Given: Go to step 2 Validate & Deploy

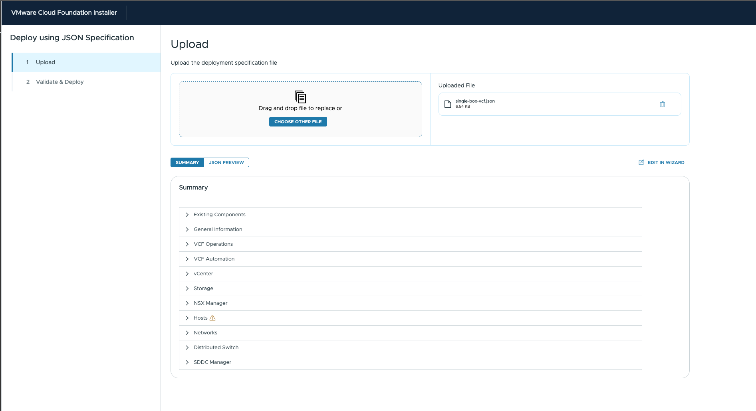Looking at the screenshot, I should pyautogui.click(x=60, y=82).
